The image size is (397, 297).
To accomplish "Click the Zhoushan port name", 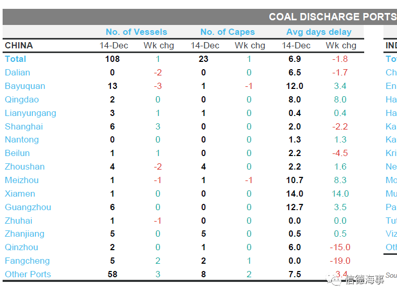I will click(24, 166).
